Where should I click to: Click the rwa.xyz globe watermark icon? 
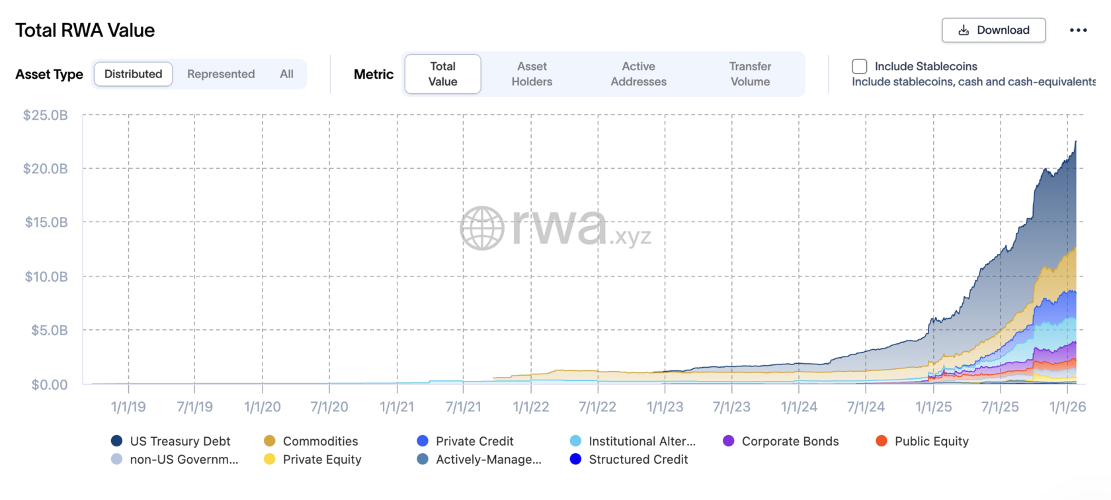point(482,228)
